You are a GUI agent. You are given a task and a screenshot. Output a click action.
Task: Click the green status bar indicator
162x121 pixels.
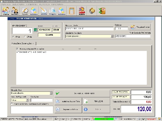[x=104, y=119]
